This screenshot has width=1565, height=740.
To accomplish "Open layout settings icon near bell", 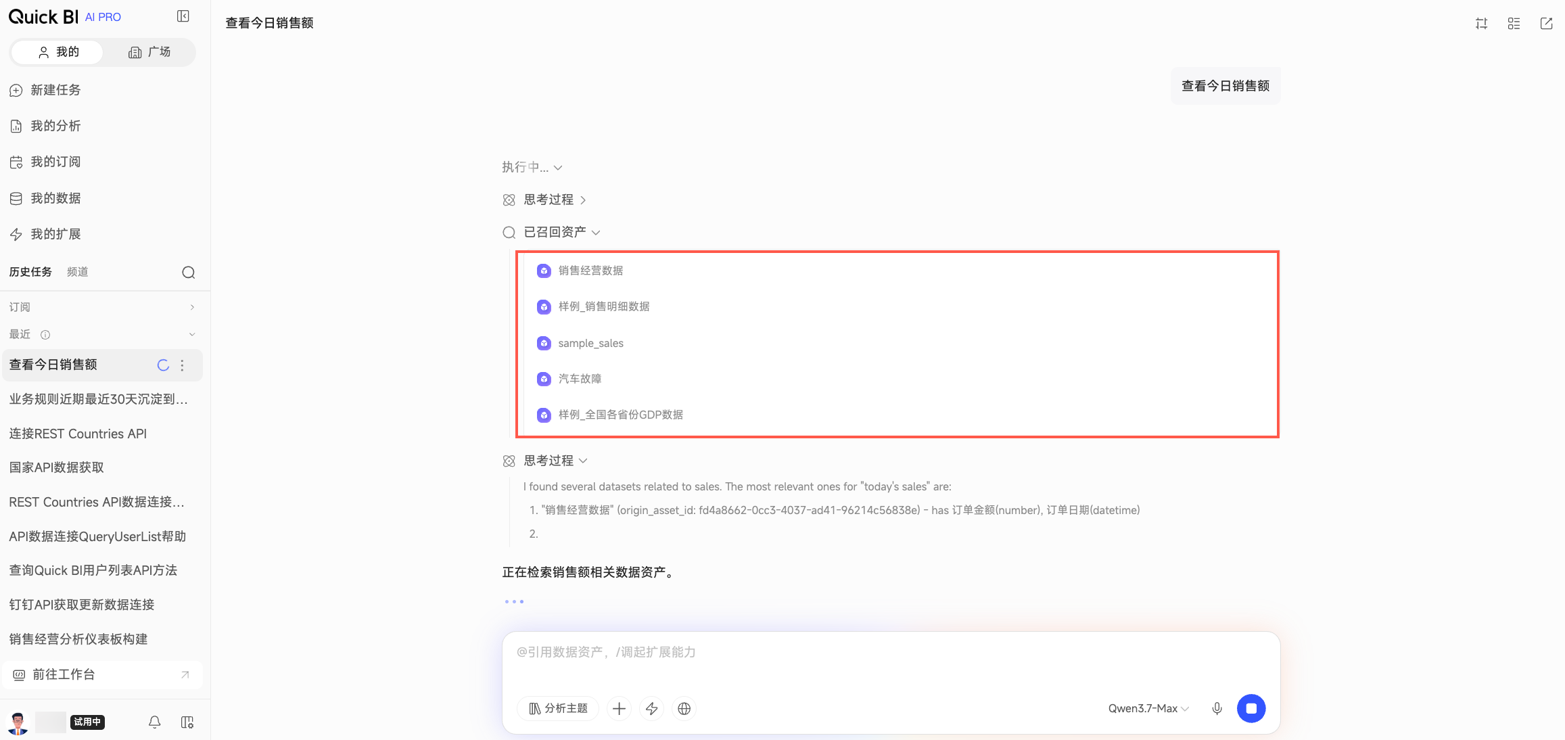I will click(x=187, y=722).
